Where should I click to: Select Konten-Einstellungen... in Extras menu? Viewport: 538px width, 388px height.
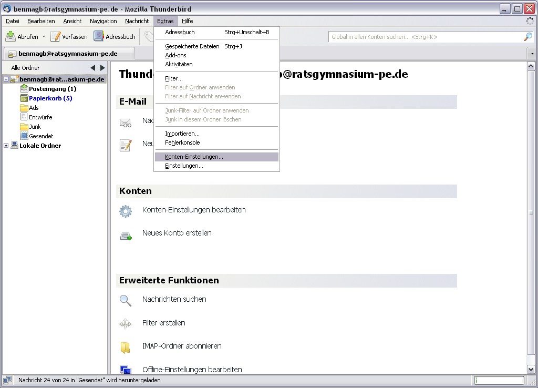[x=194, y=157]
